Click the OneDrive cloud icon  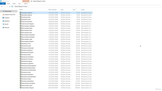[3, 21]
